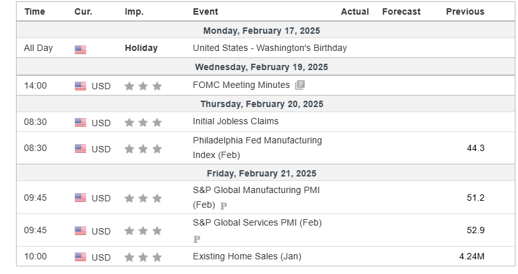Click importance stars for Initial Jobless Claims
518x274 pixels.
[143, 122]
